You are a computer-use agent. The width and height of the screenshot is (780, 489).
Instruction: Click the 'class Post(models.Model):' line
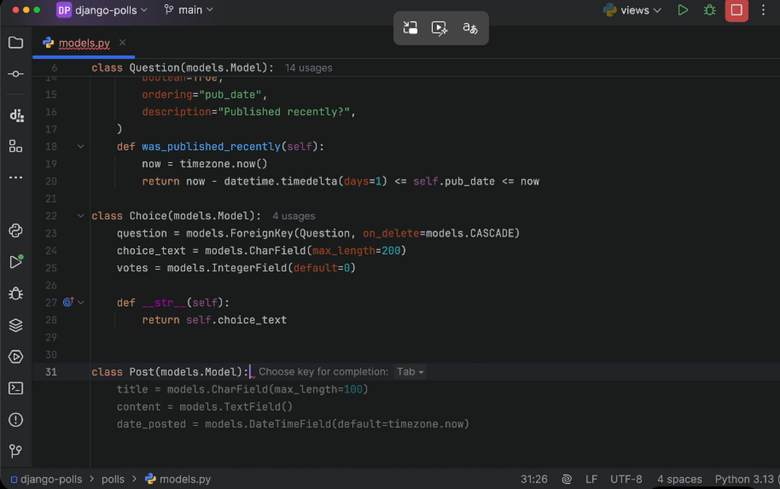(170, 372)
